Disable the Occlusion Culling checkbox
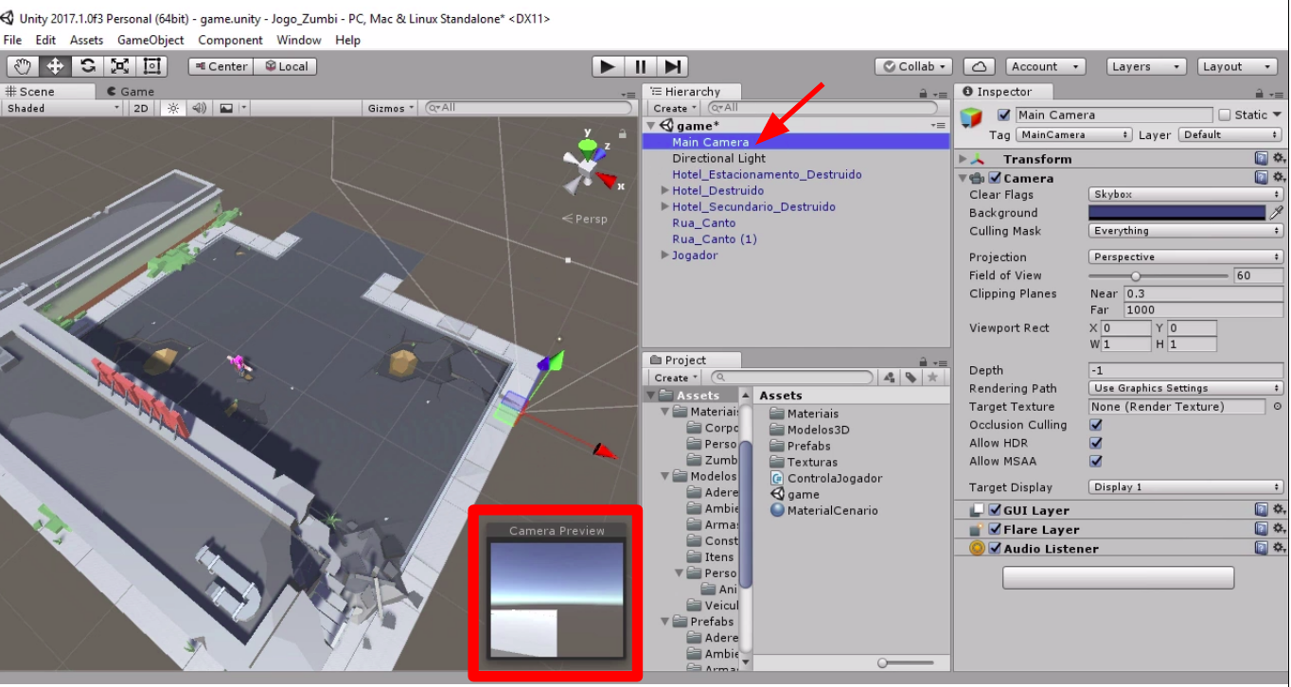The image size is (1291, 687). 1096,425
